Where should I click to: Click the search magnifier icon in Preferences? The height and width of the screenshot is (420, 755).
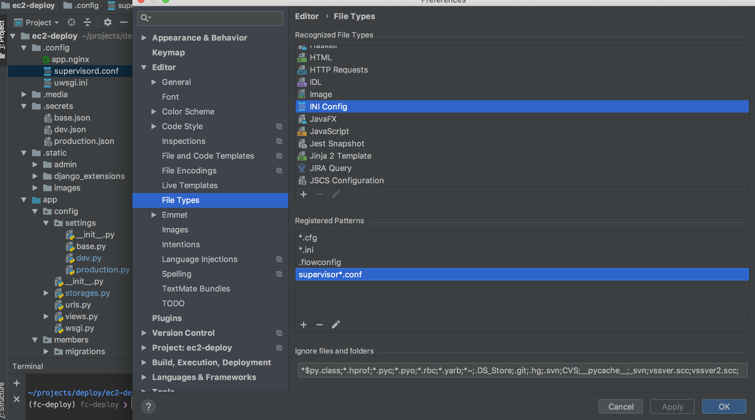point(146,18)
